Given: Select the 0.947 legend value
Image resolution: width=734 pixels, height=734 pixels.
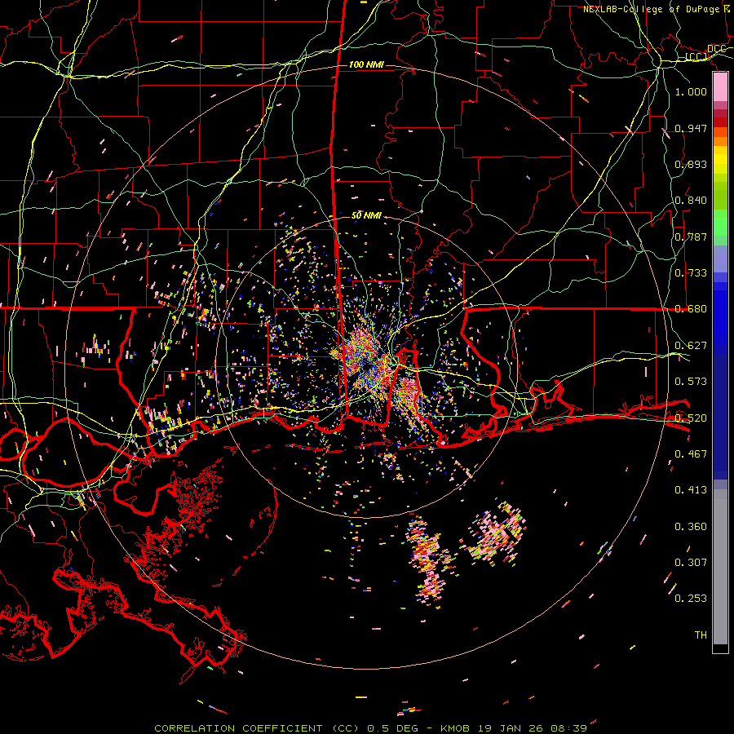Looking at the screenshot, I should (691, 128).
